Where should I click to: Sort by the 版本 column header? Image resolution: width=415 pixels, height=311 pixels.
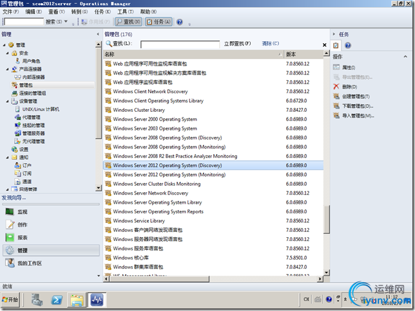click(x=304, y=55)
